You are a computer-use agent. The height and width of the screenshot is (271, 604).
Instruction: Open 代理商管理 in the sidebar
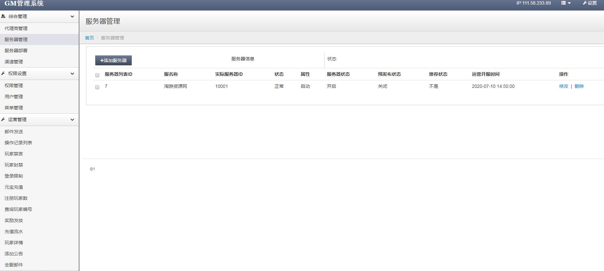point(16,28)
